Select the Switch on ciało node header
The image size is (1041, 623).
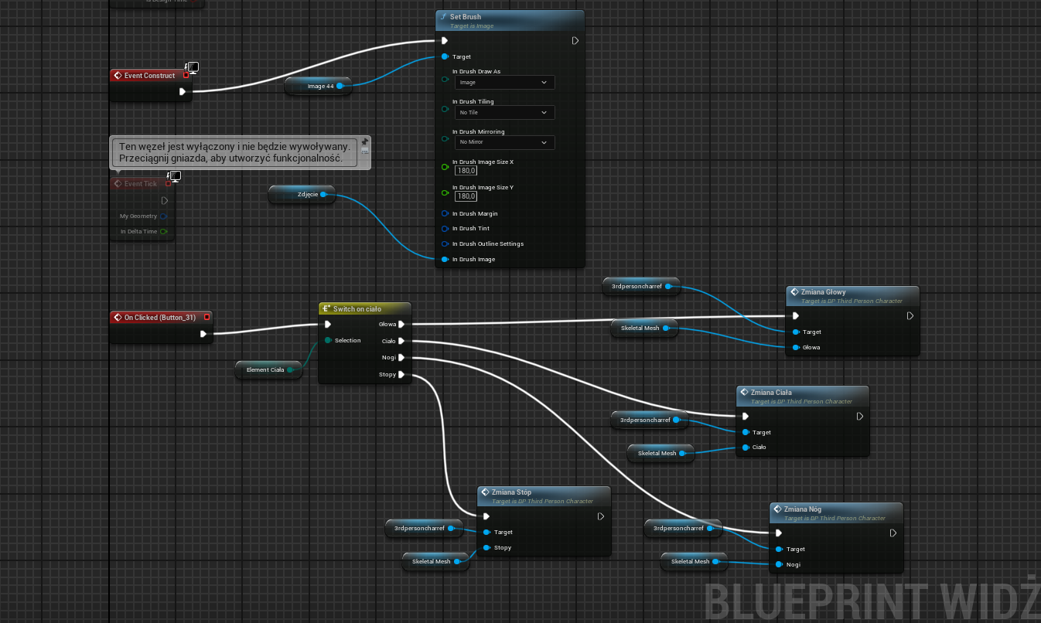[365, 309]
